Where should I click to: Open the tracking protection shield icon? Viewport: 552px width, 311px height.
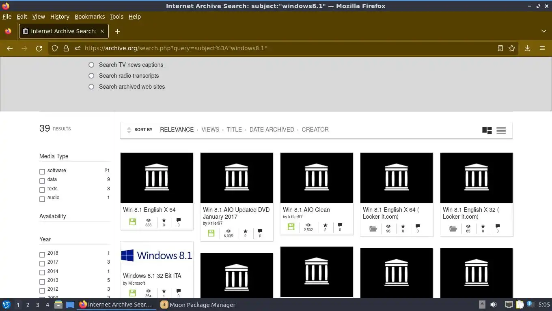pos(55,48)
